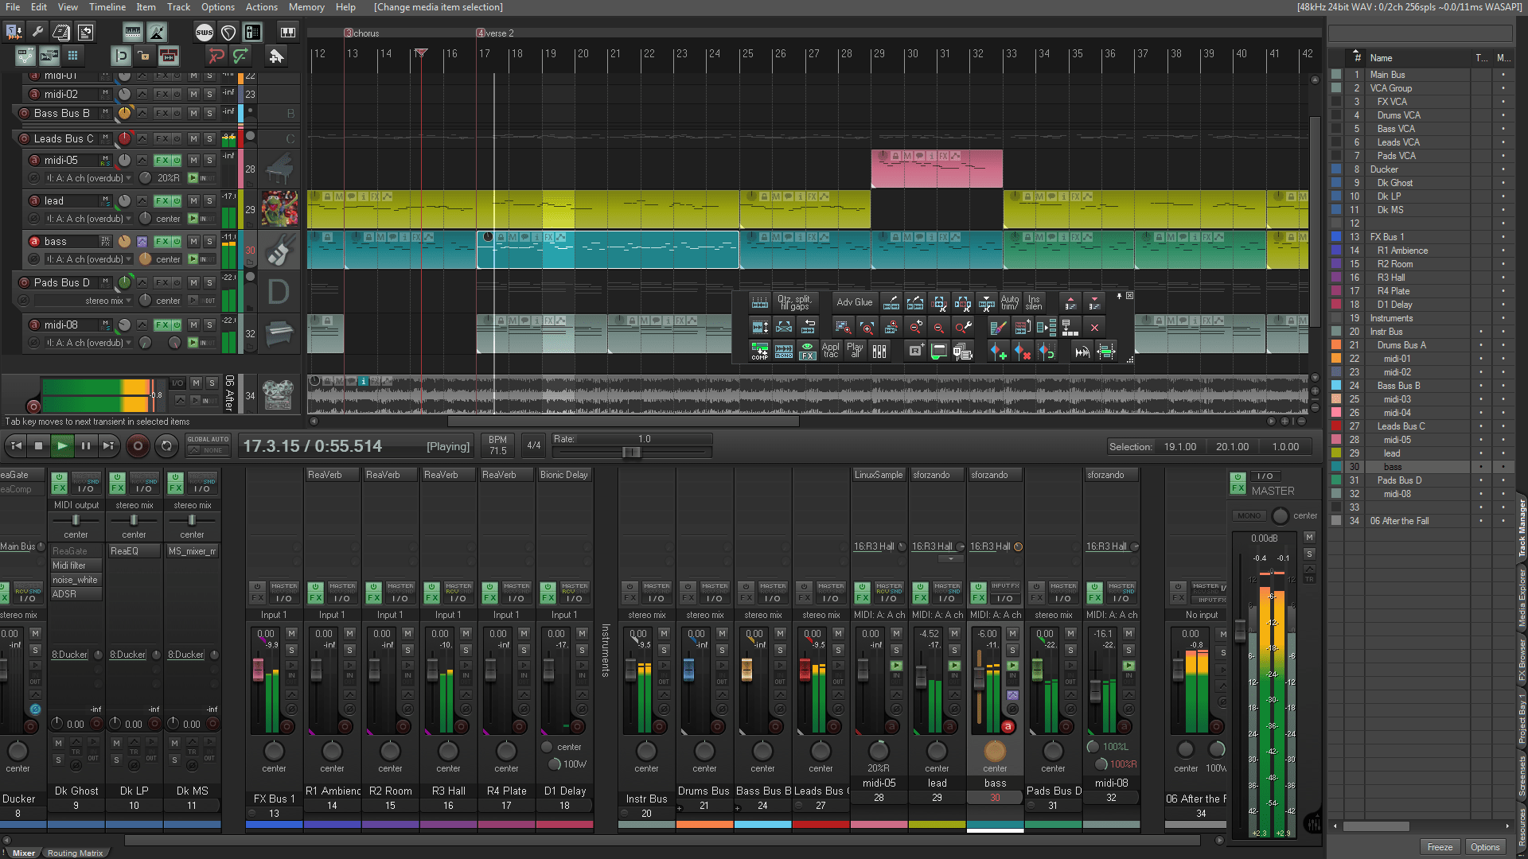
Task: Click the record button in transport
Action: (138, 446)
